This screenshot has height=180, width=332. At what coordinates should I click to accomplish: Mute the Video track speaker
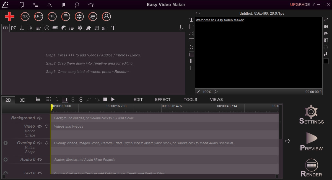point(46,126)
